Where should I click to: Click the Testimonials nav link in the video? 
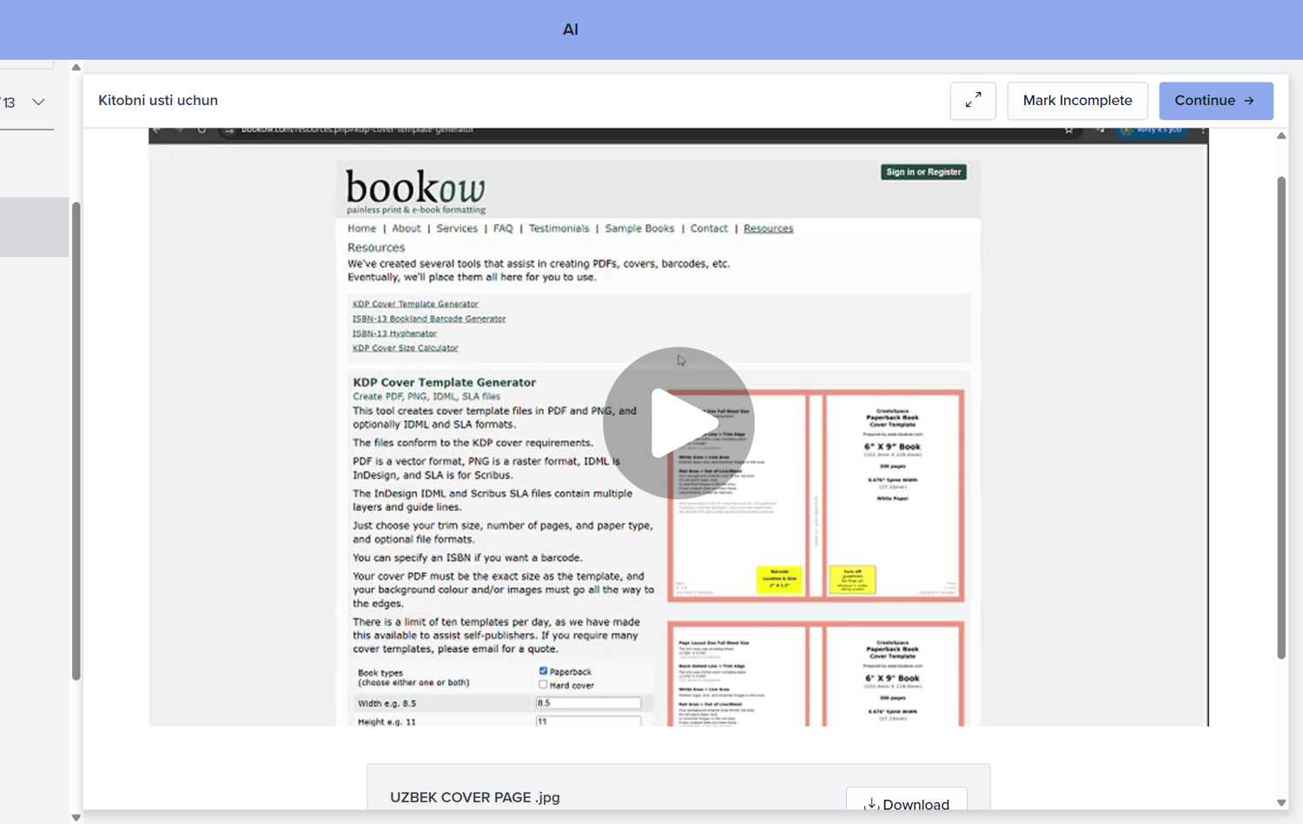click(559, 228)
